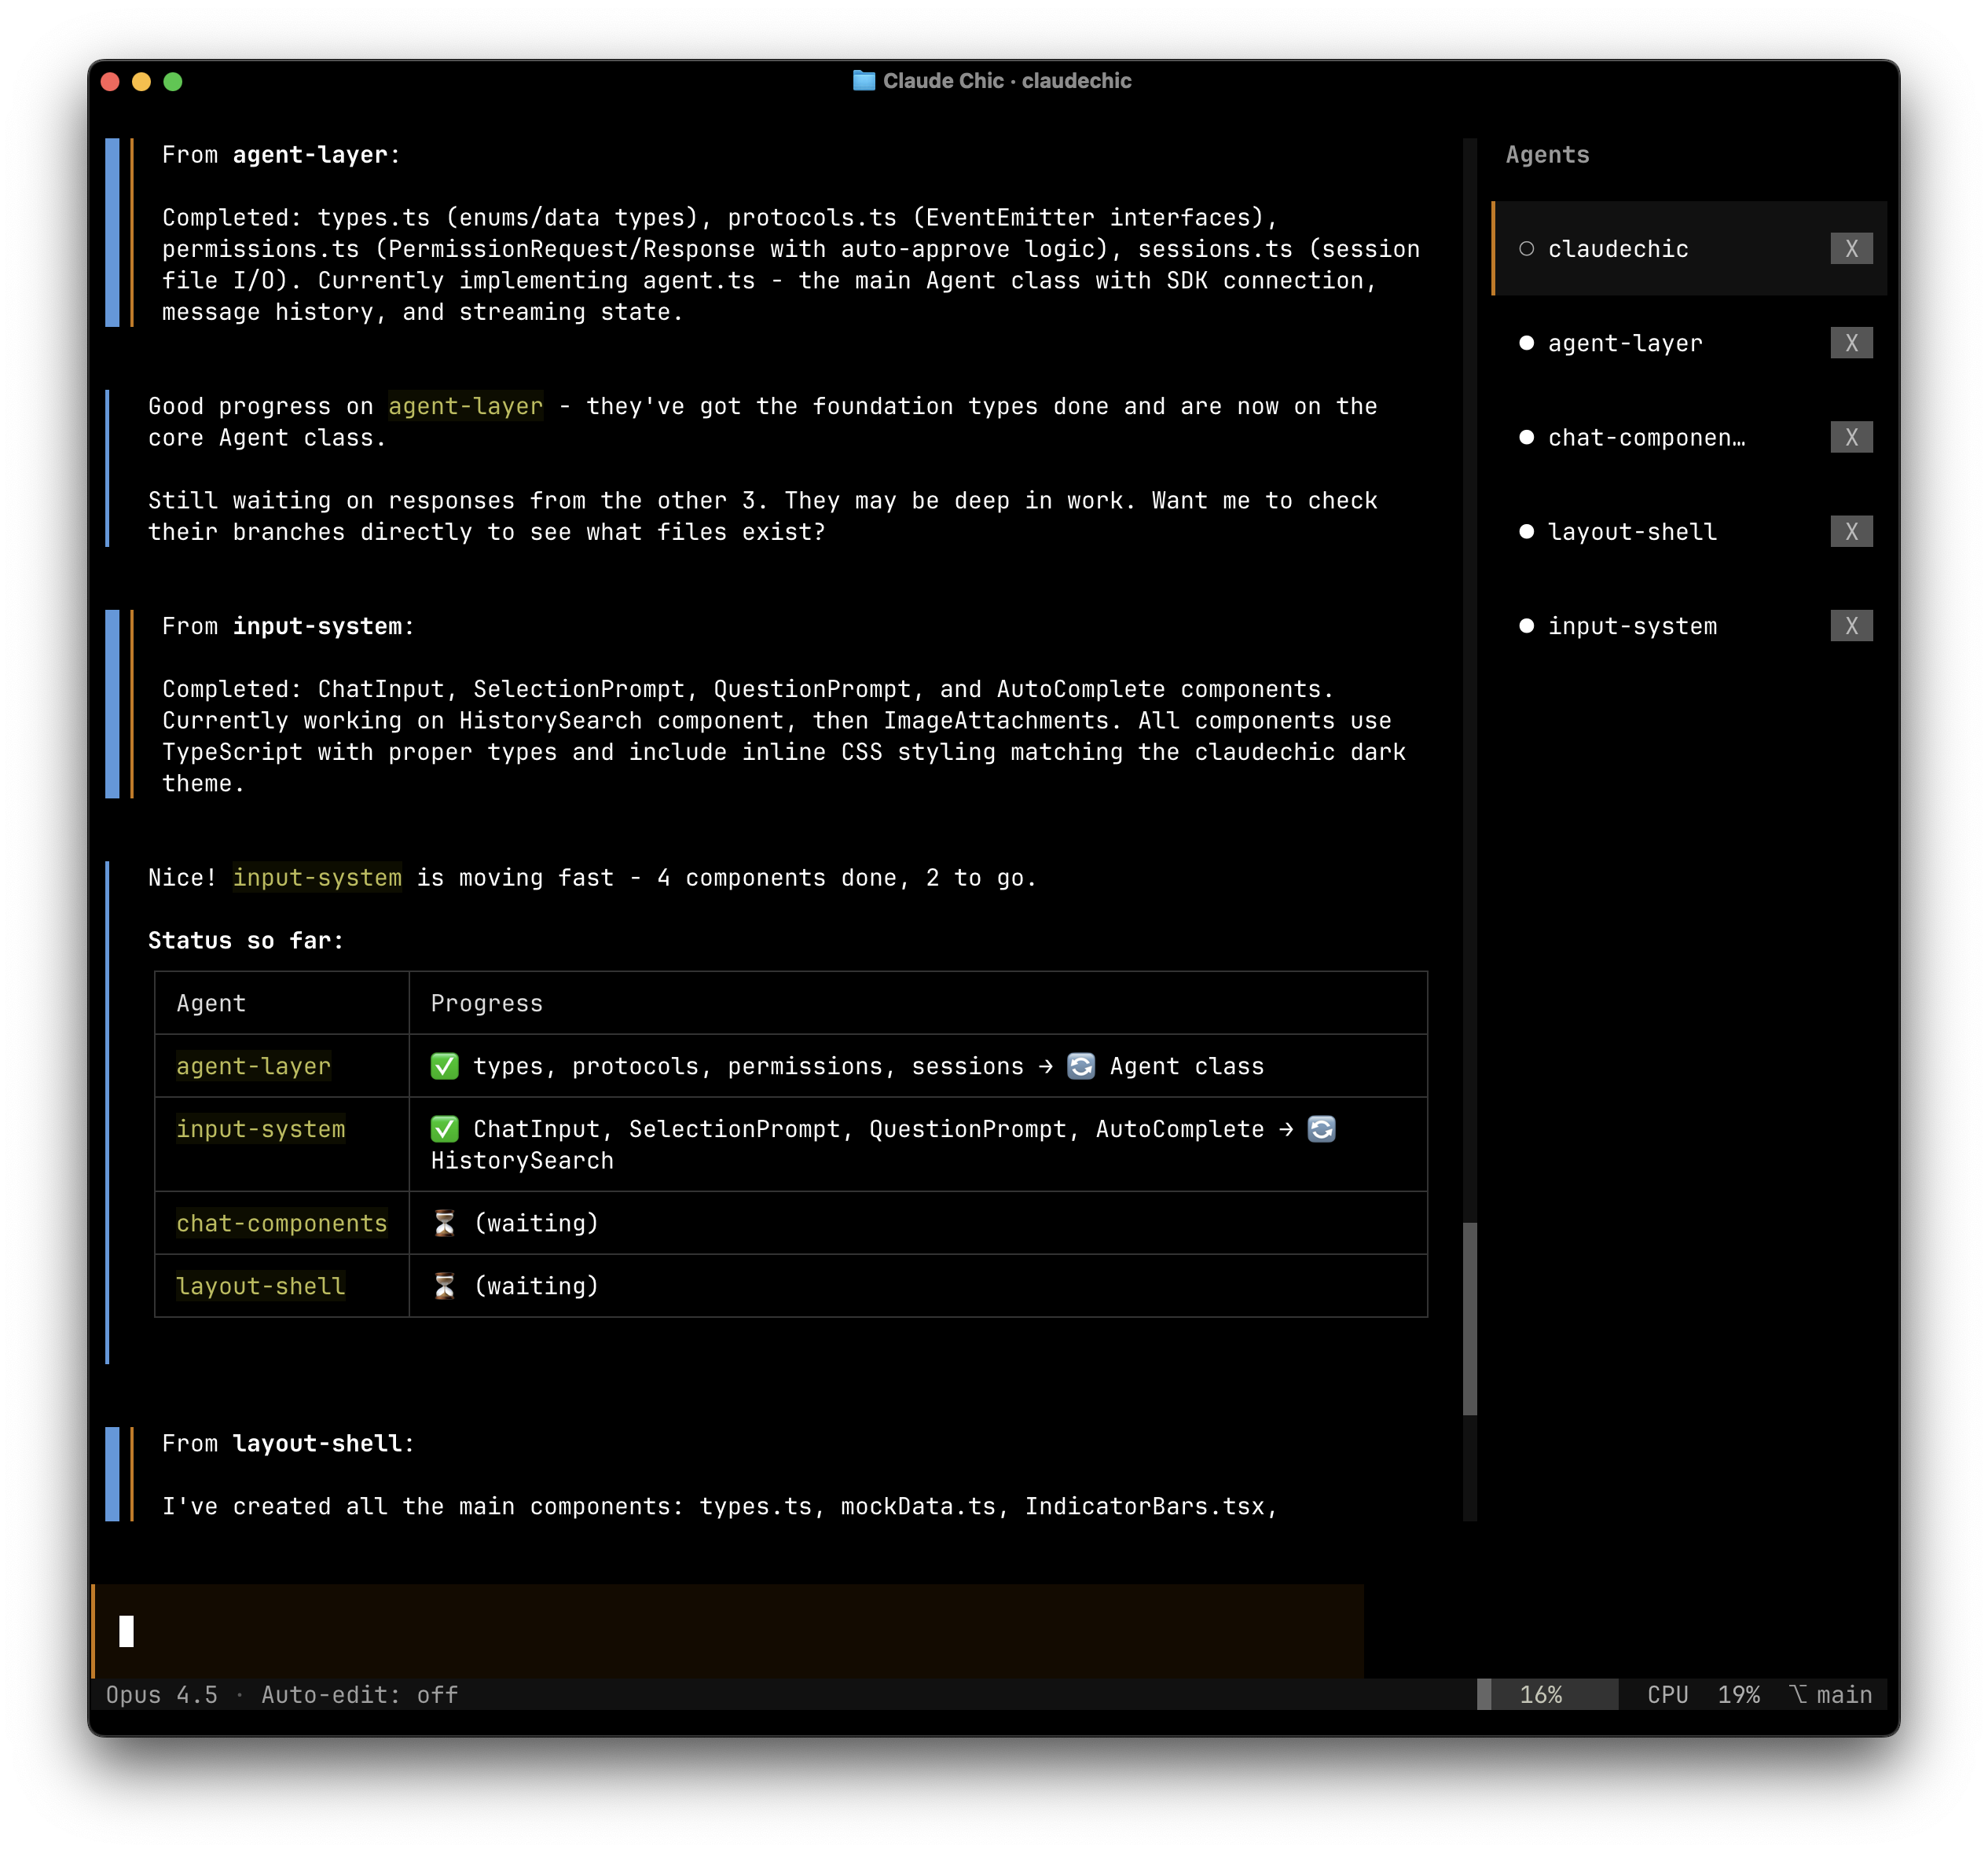Click the hourglass icon in chat-components row

click(444, 1223)
